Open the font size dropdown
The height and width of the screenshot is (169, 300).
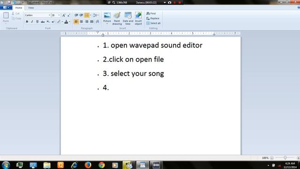59,15
